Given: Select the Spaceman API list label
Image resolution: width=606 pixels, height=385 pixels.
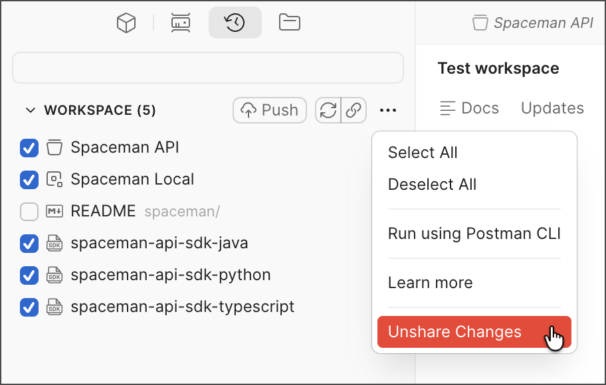Looking at the screenshot, I should pyautogui.click(x=125, y=147).
